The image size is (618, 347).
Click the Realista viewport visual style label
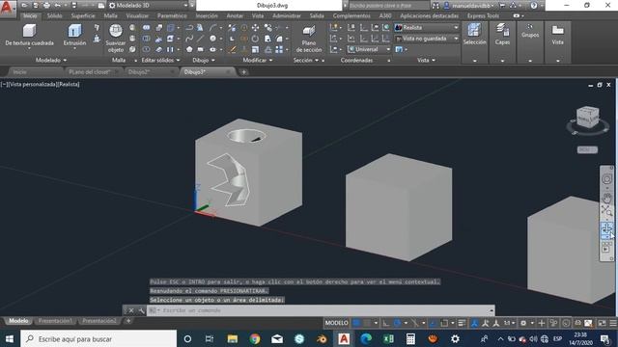tap(69, 84)
